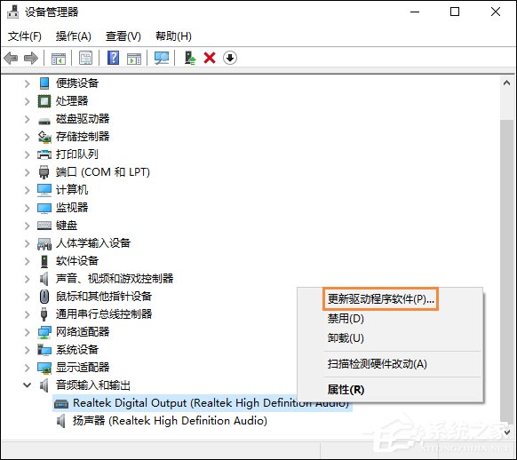Maximize the Device Manager window

click(455, 12)
